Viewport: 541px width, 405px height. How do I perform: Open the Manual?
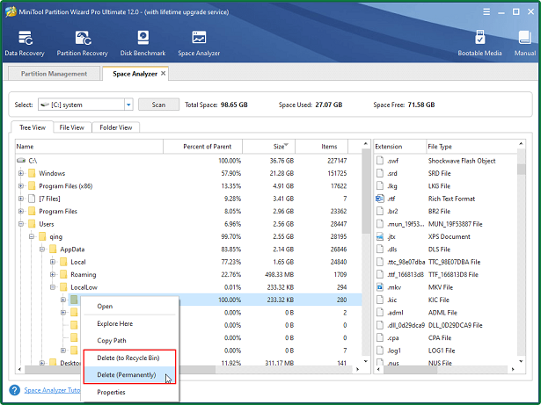(x=525, y=43)
